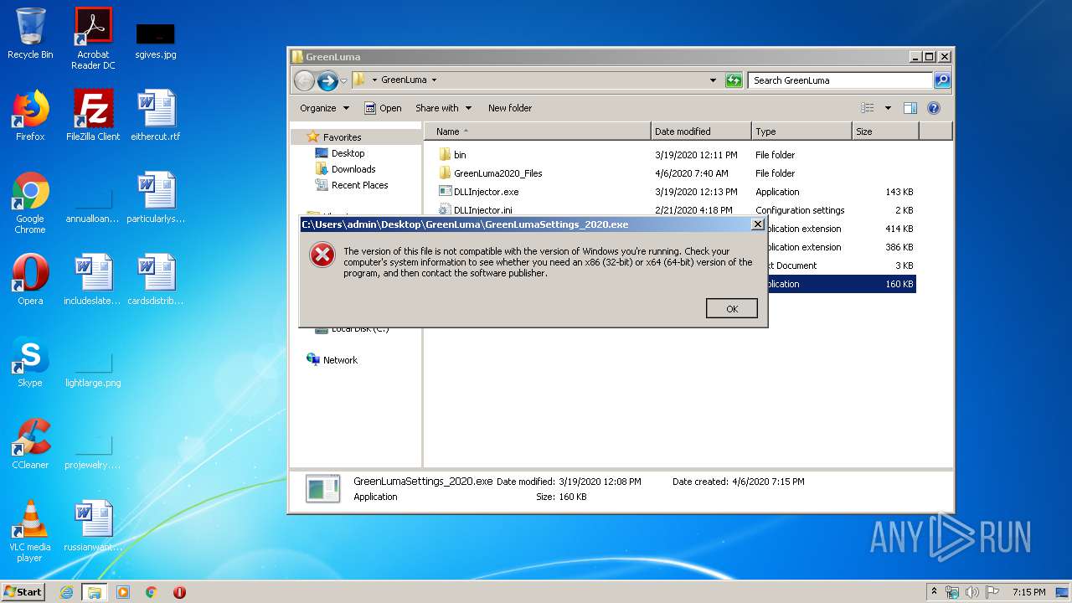This screenshot has height=603, width=1072.
Task: Click the Opera icon in taskbar
Action: (x=179, y=592)
